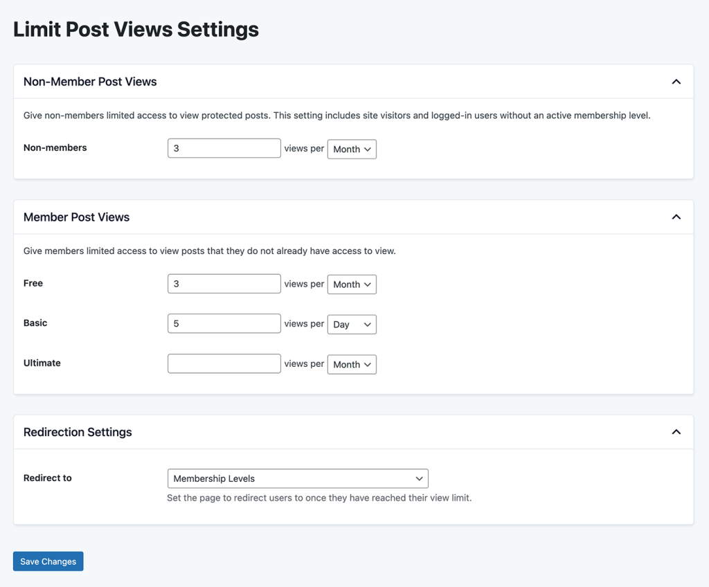Collapse the Non-Member Post Views section chevron

pyautogui.click(x=676, y=81)
